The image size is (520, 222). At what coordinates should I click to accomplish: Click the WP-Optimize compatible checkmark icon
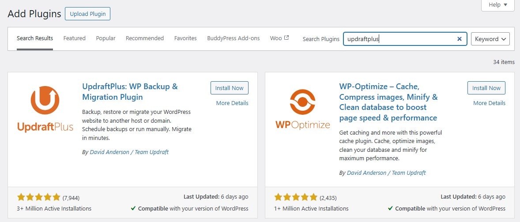pos(390,208)
